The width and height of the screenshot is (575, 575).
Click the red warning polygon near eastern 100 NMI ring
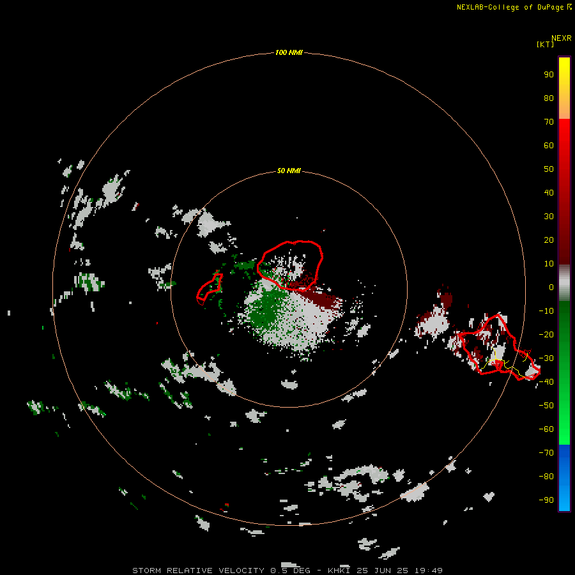point(500,347)
